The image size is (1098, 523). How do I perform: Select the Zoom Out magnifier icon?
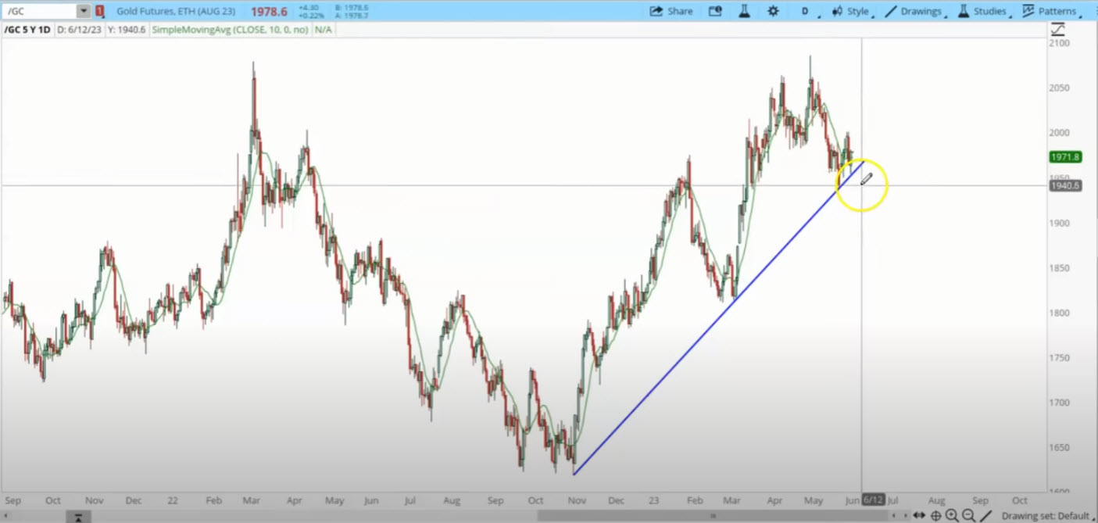click(970, 516)
